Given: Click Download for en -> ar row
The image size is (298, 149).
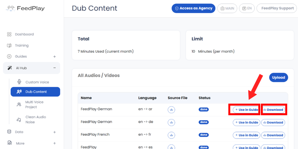Looking at the screenshot, I should (x=273, y=110).
